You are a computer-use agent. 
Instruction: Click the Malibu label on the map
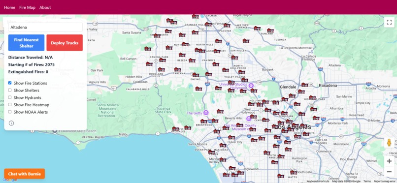coord(124,134)
